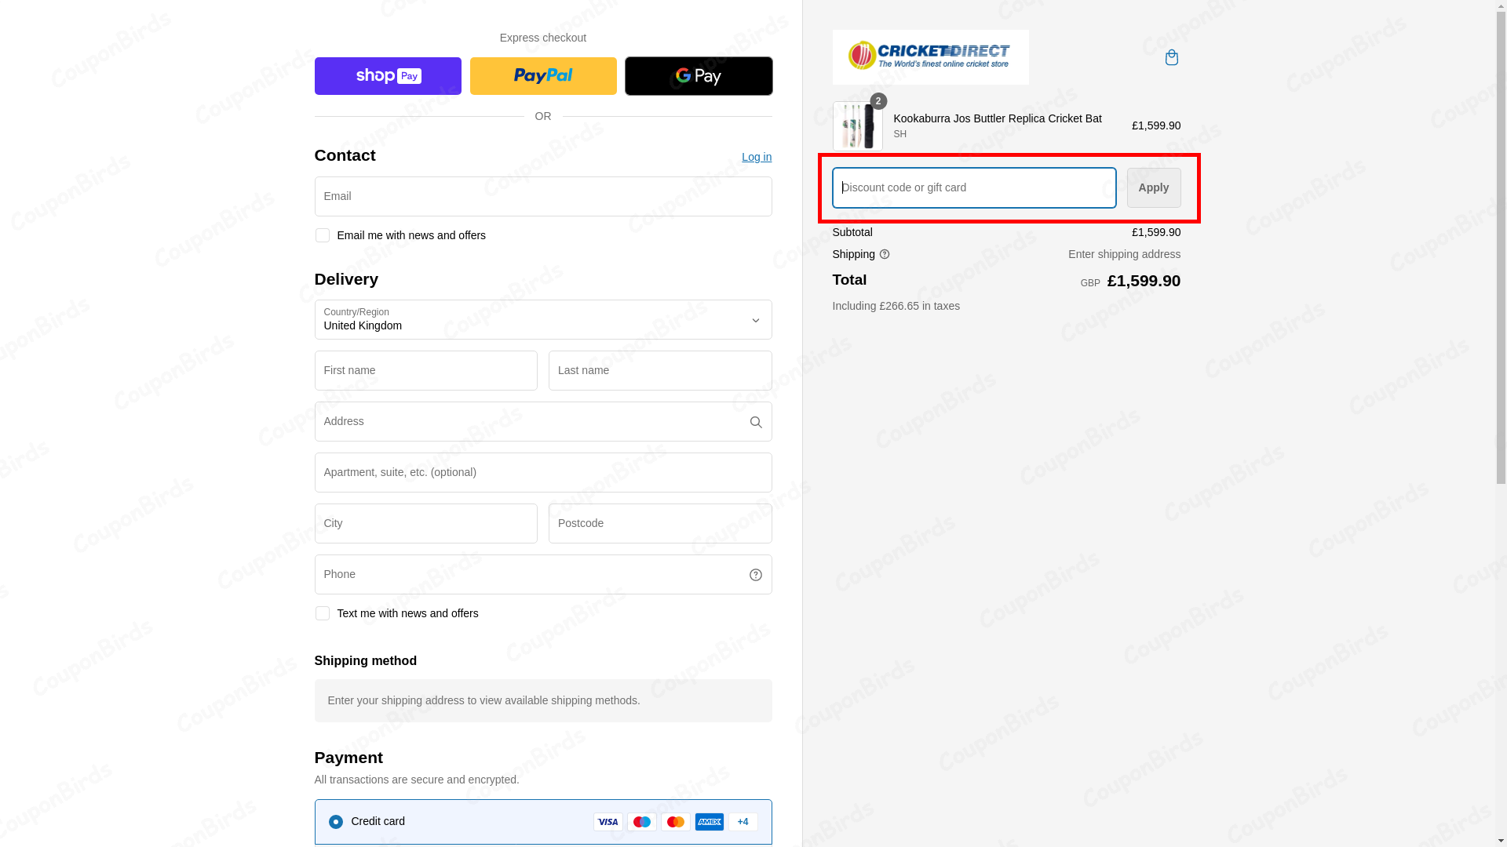This screenshot has width=1507, height=847.
Task: Expand the +4 more payment cards badge
Action: (743, 822)
